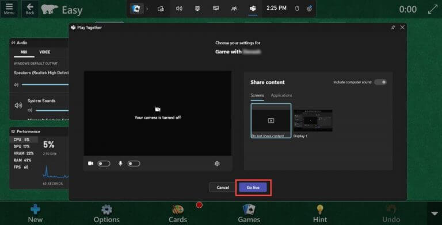Open the Performance widget icon in Game Bar
The height and width of the screenshot is (225, 442).
216,9
